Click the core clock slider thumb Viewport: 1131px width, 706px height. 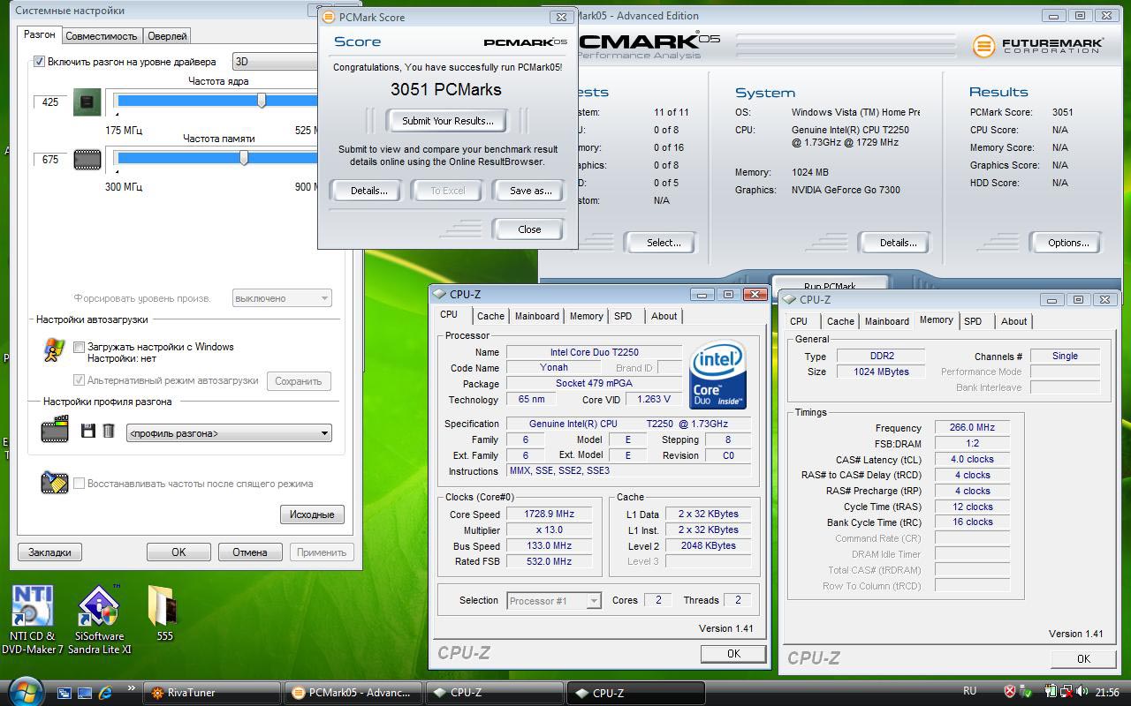(x=262, y=101)
